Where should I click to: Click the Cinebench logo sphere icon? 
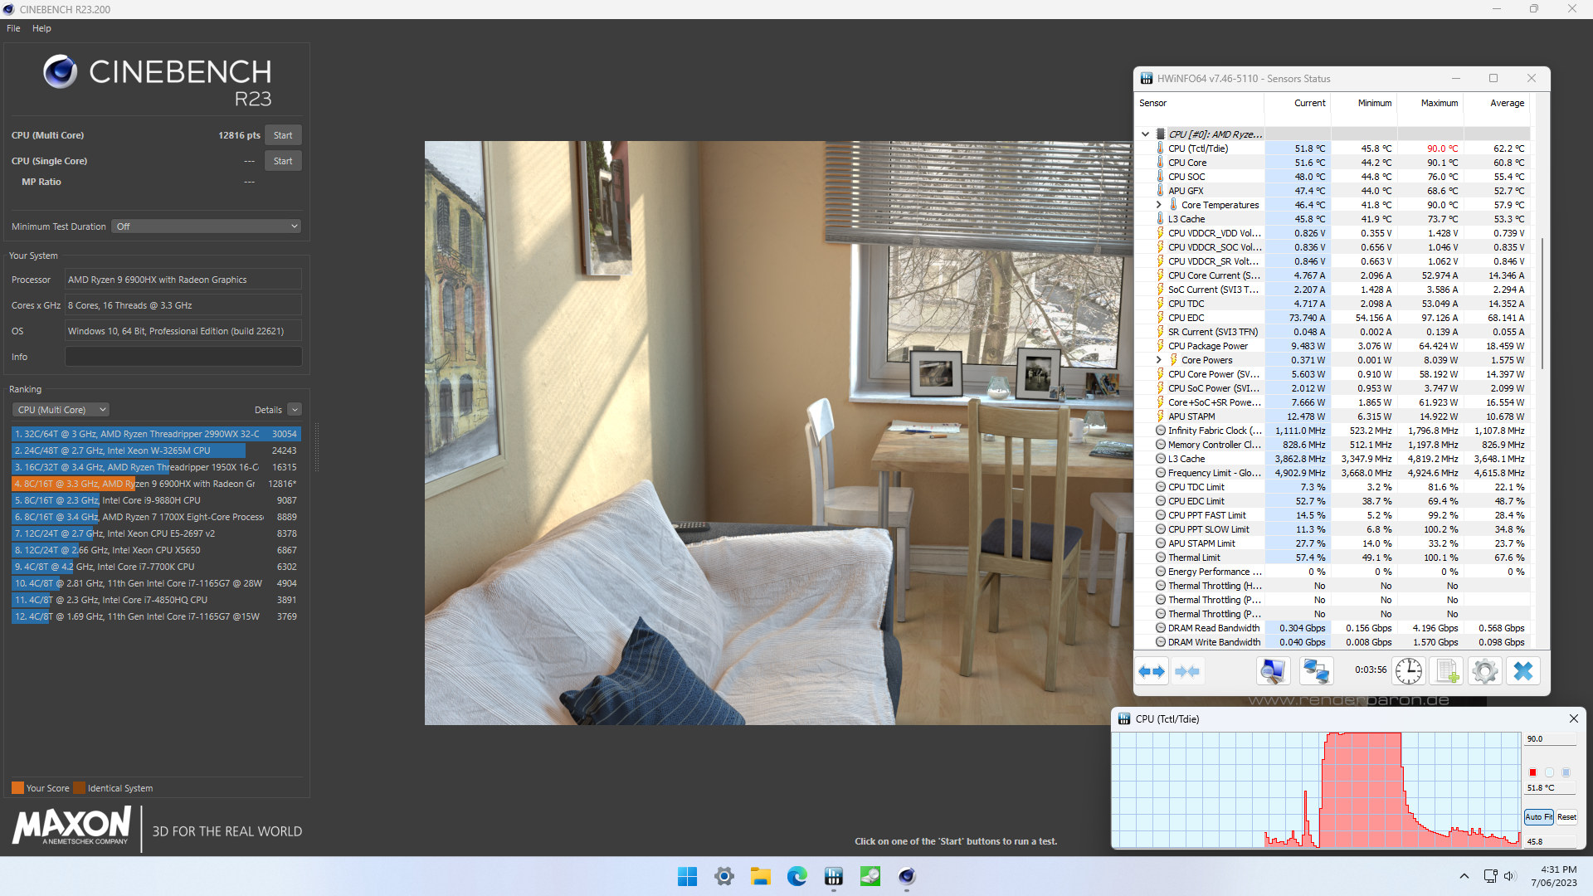pos(61,72)
